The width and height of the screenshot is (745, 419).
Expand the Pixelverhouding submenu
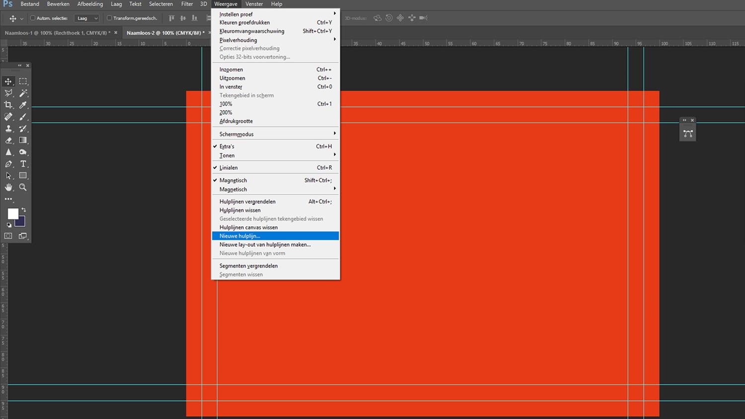pyautogui.click(x=276, y=40)
